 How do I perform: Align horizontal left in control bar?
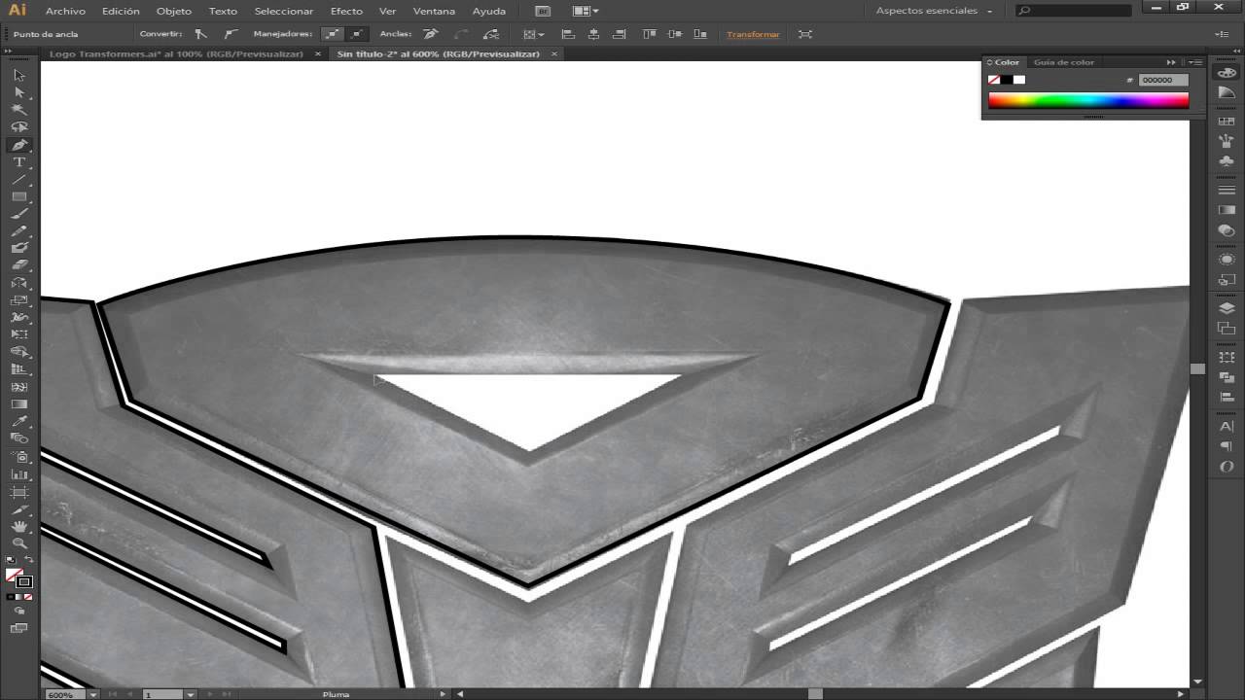[x=568, y=34]
